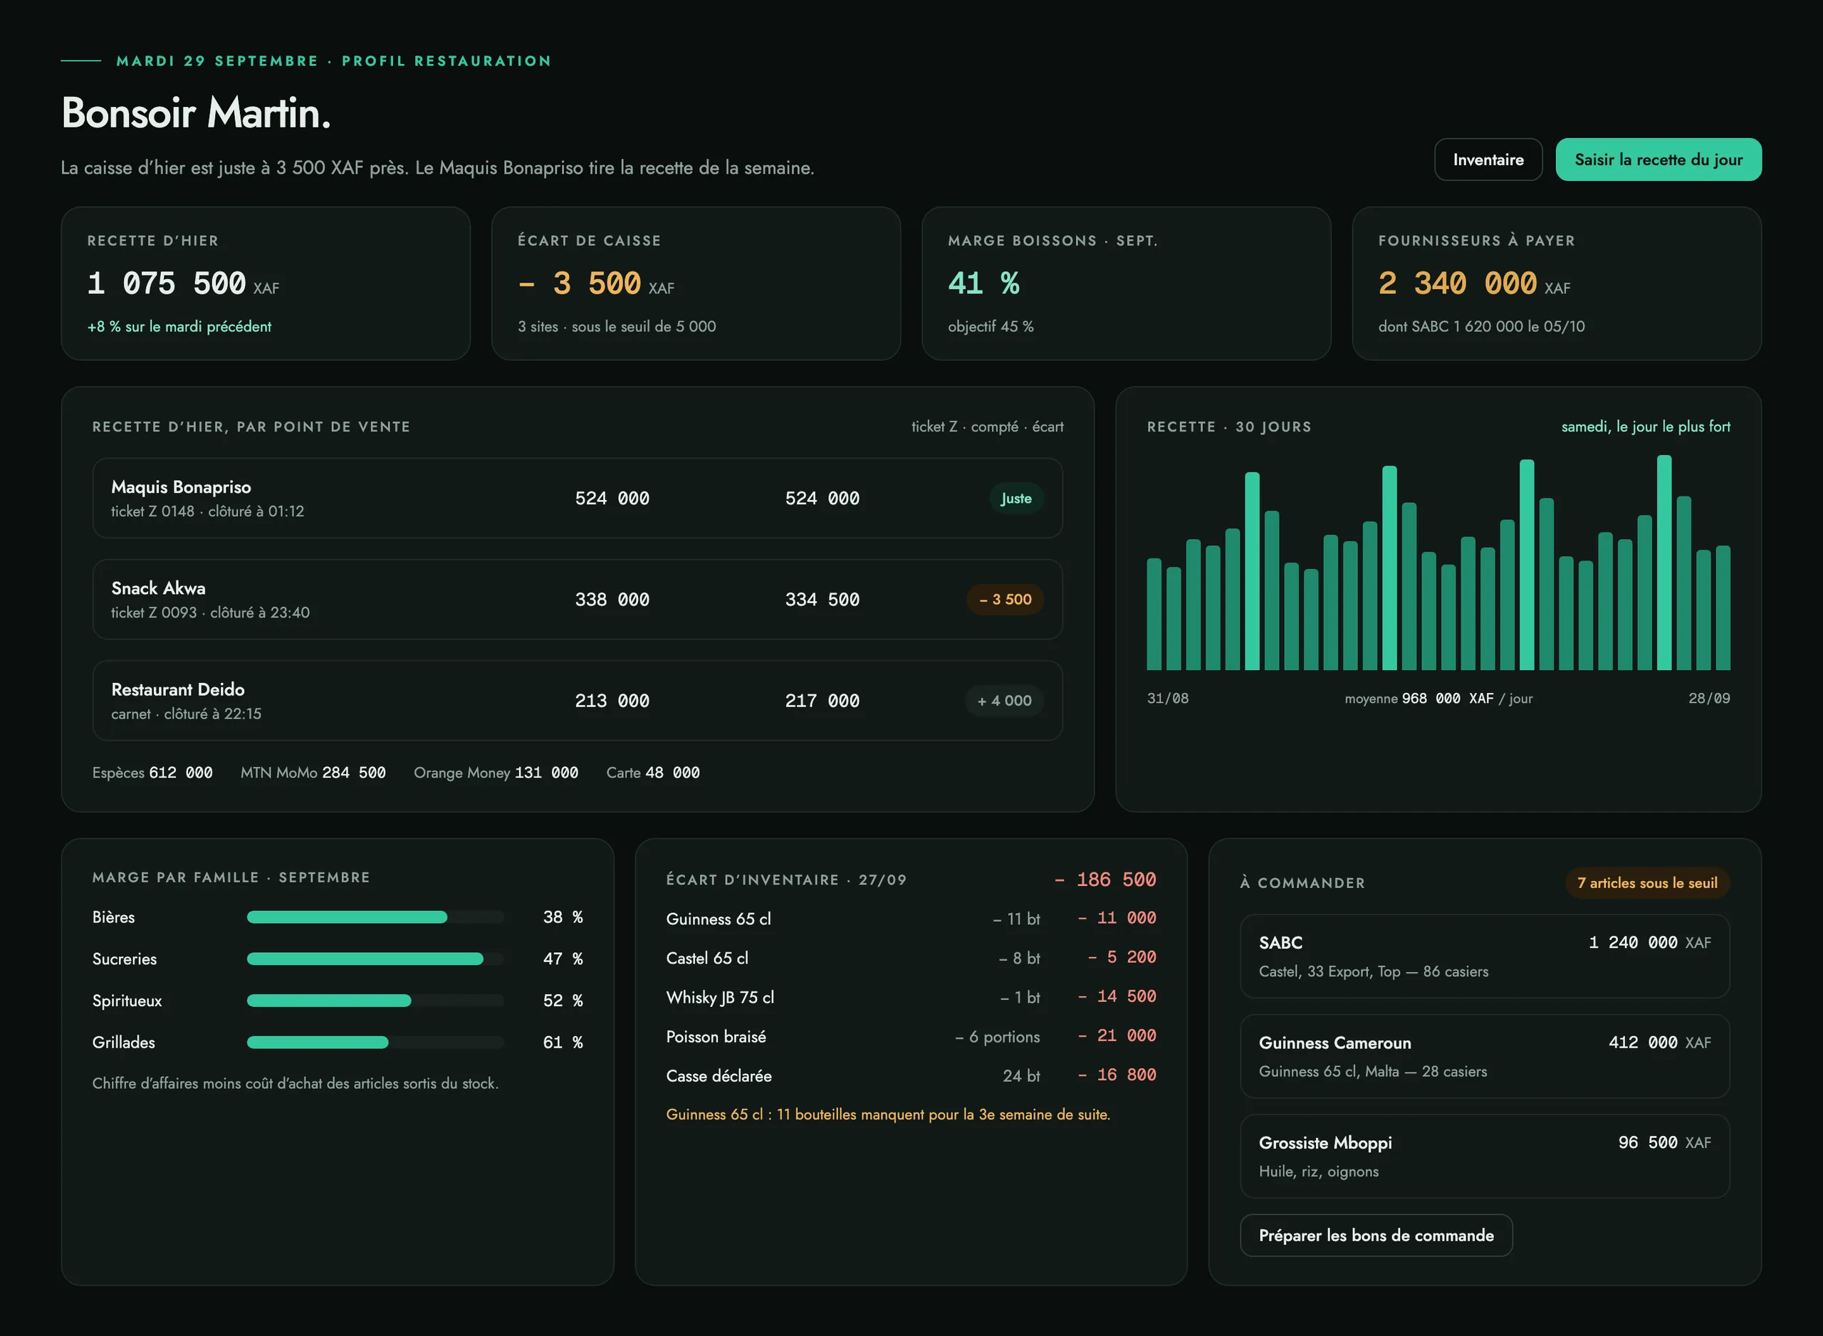
Task: Click the tallest bar in the 30 jours chart
Action: click(x=1663, y=563)
